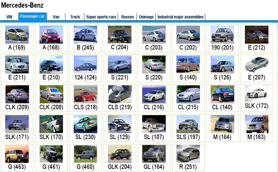Switch to the VIN tab
This screenshot has height=172, width=278.
[x=9, y=17]
